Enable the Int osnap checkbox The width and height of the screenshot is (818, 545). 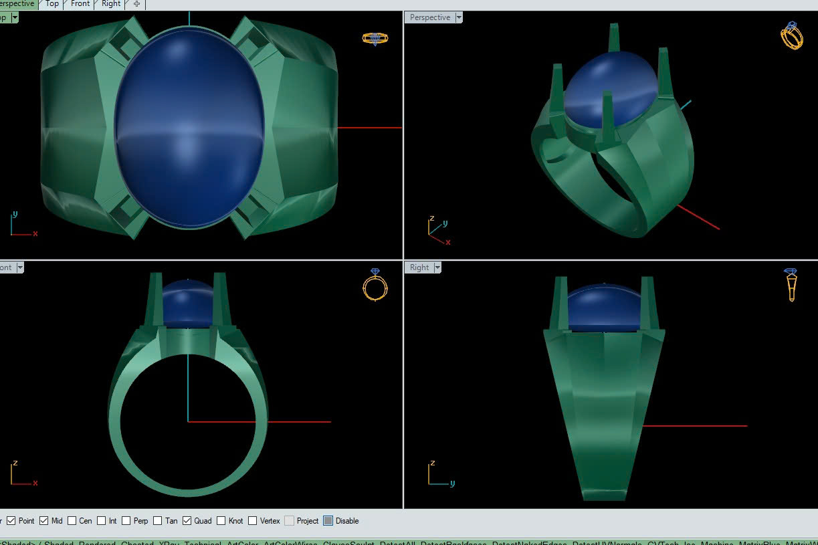click(102, 521)
